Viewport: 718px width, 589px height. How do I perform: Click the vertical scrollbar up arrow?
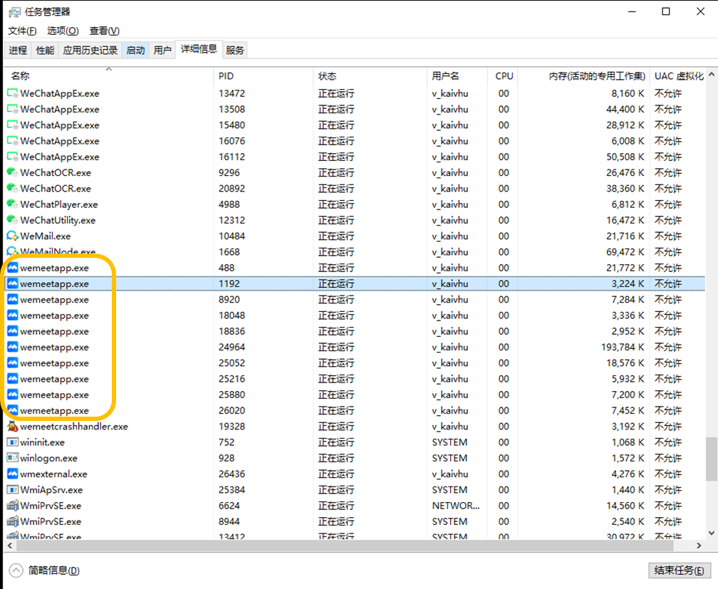711,74
